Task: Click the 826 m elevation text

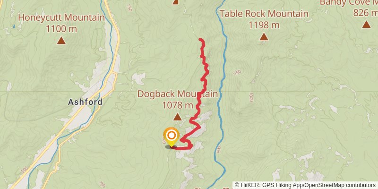Action: pos(366,13)
